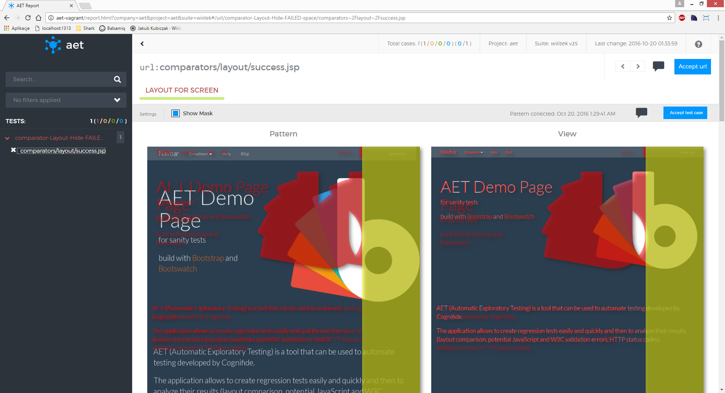Go to previous URL with left arrow

click(623, 67)
